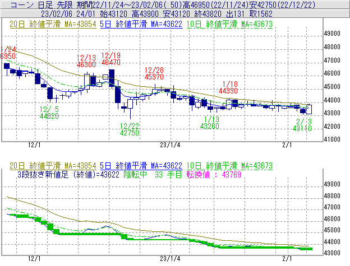Viewport: 350px width, 266px height.
Task: Click the period low 安42750(22/12/22) text
Action: [x=282, y=4]
